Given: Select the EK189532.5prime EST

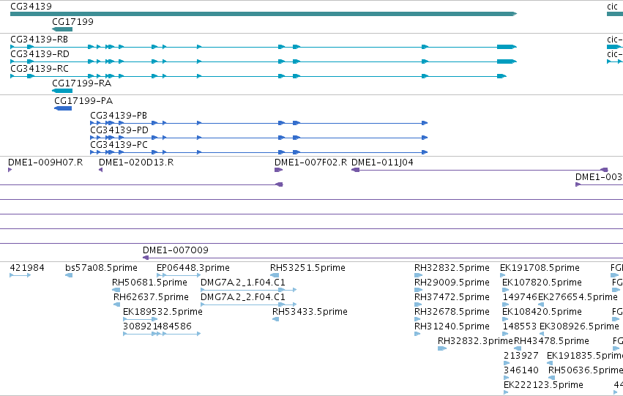Looking at the screenshot, I should [141, 319].
